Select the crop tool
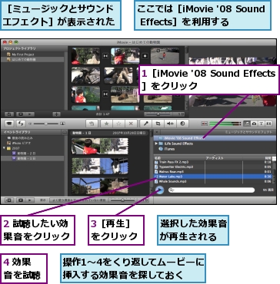Viewport: 280px width, 284px height. [x=158, y=124]
